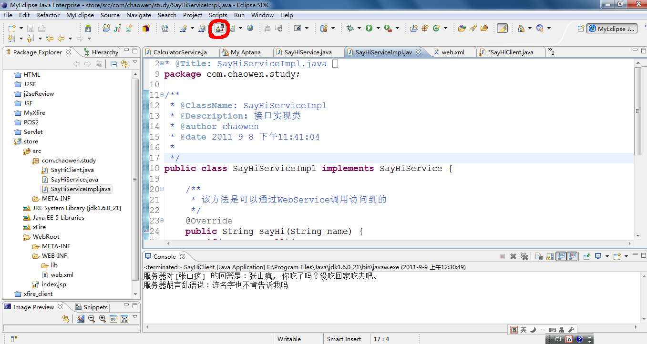Screen dimensions: 647x344
Task: Select the xfire_client project
Action: tap(38, 294)
